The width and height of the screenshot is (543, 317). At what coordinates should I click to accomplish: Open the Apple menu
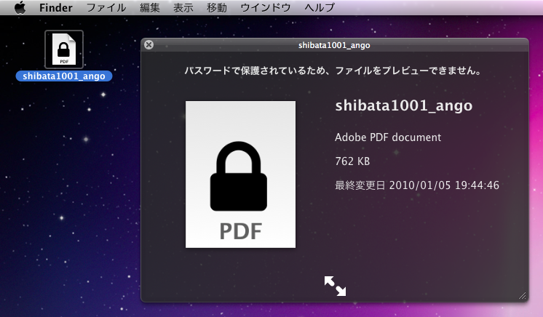[20, 8]
